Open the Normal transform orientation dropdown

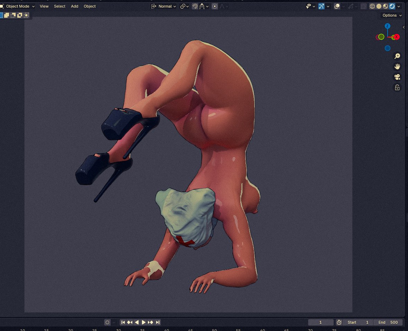coord(164,6)
